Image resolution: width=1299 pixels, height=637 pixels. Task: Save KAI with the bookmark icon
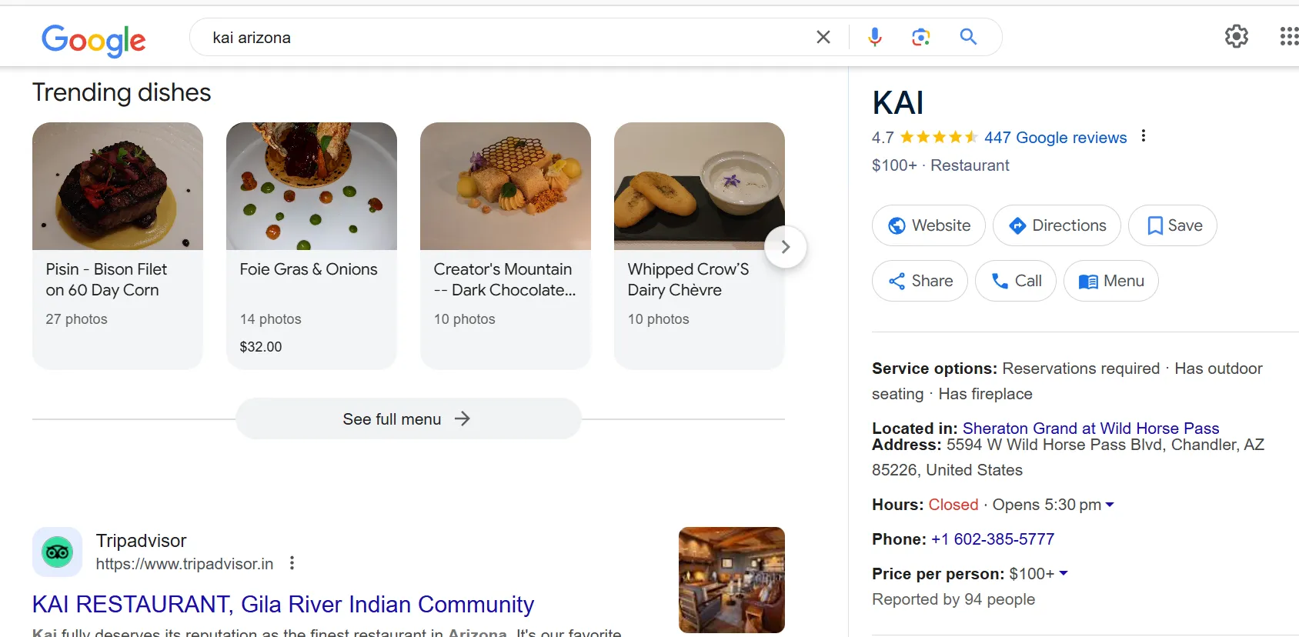point(1154,225)
